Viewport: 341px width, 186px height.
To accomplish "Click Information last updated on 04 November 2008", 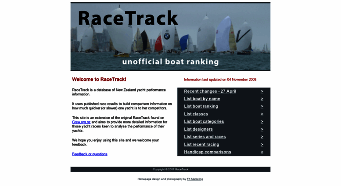I will 220,80.
